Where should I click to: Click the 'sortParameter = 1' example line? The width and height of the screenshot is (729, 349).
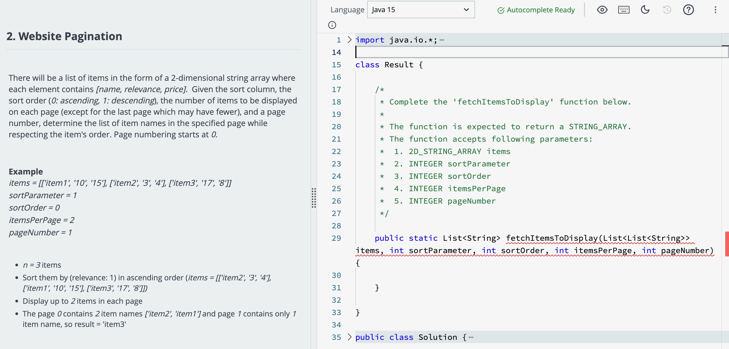(43, 195)
